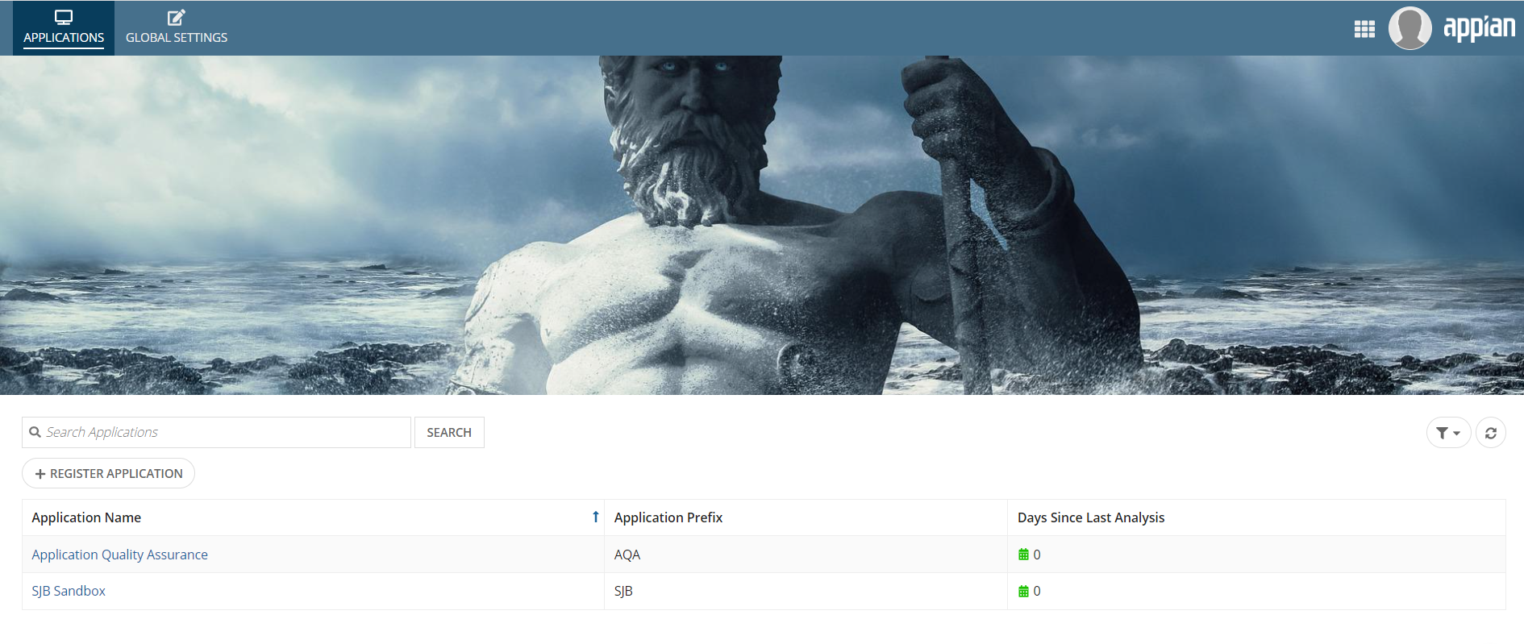1524x644 pixels.
Task: Open SJB Sandbox application link
Action: click(69, 591)
